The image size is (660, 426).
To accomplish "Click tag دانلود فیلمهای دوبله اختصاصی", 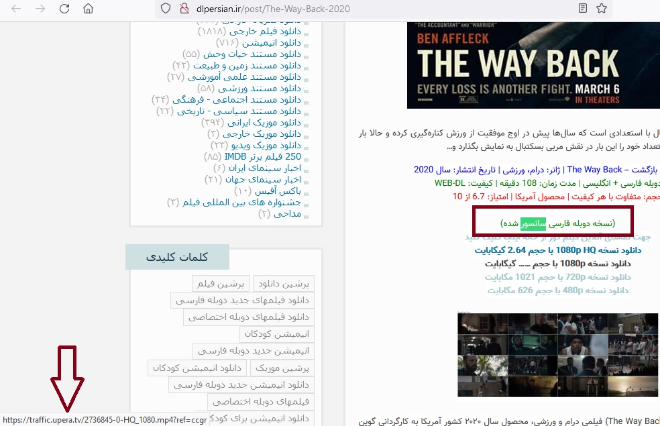I will (x=249, y=317).
